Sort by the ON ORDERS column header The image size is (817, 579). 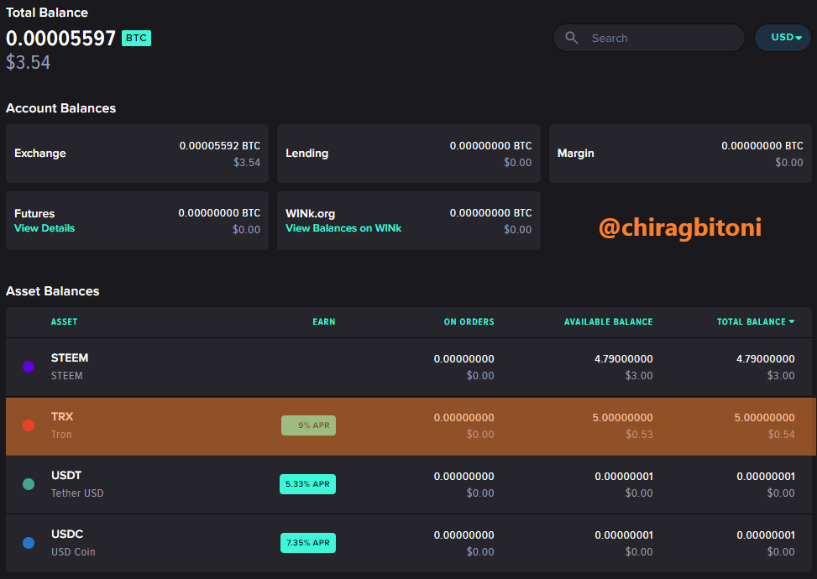click(x=469, y=321)
